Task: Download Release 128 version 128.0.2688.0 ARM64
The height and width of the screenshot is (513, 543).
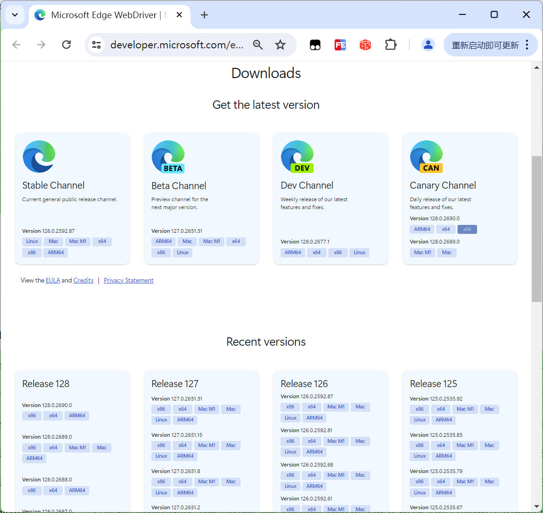Action: 77,491
